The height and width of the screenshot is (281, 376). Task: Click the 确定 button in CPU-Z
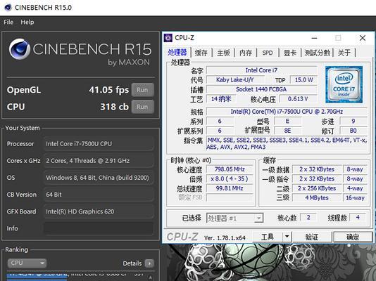[353, 237]
